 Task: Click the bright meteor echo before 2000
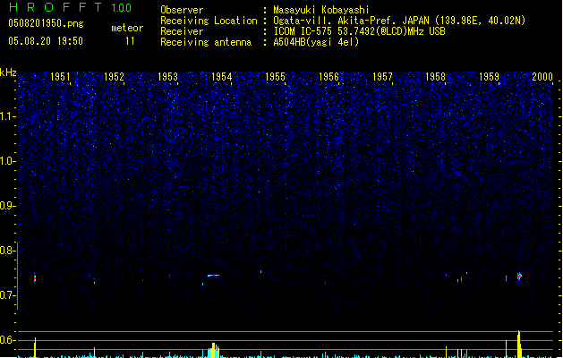click(x=519, y=277)
